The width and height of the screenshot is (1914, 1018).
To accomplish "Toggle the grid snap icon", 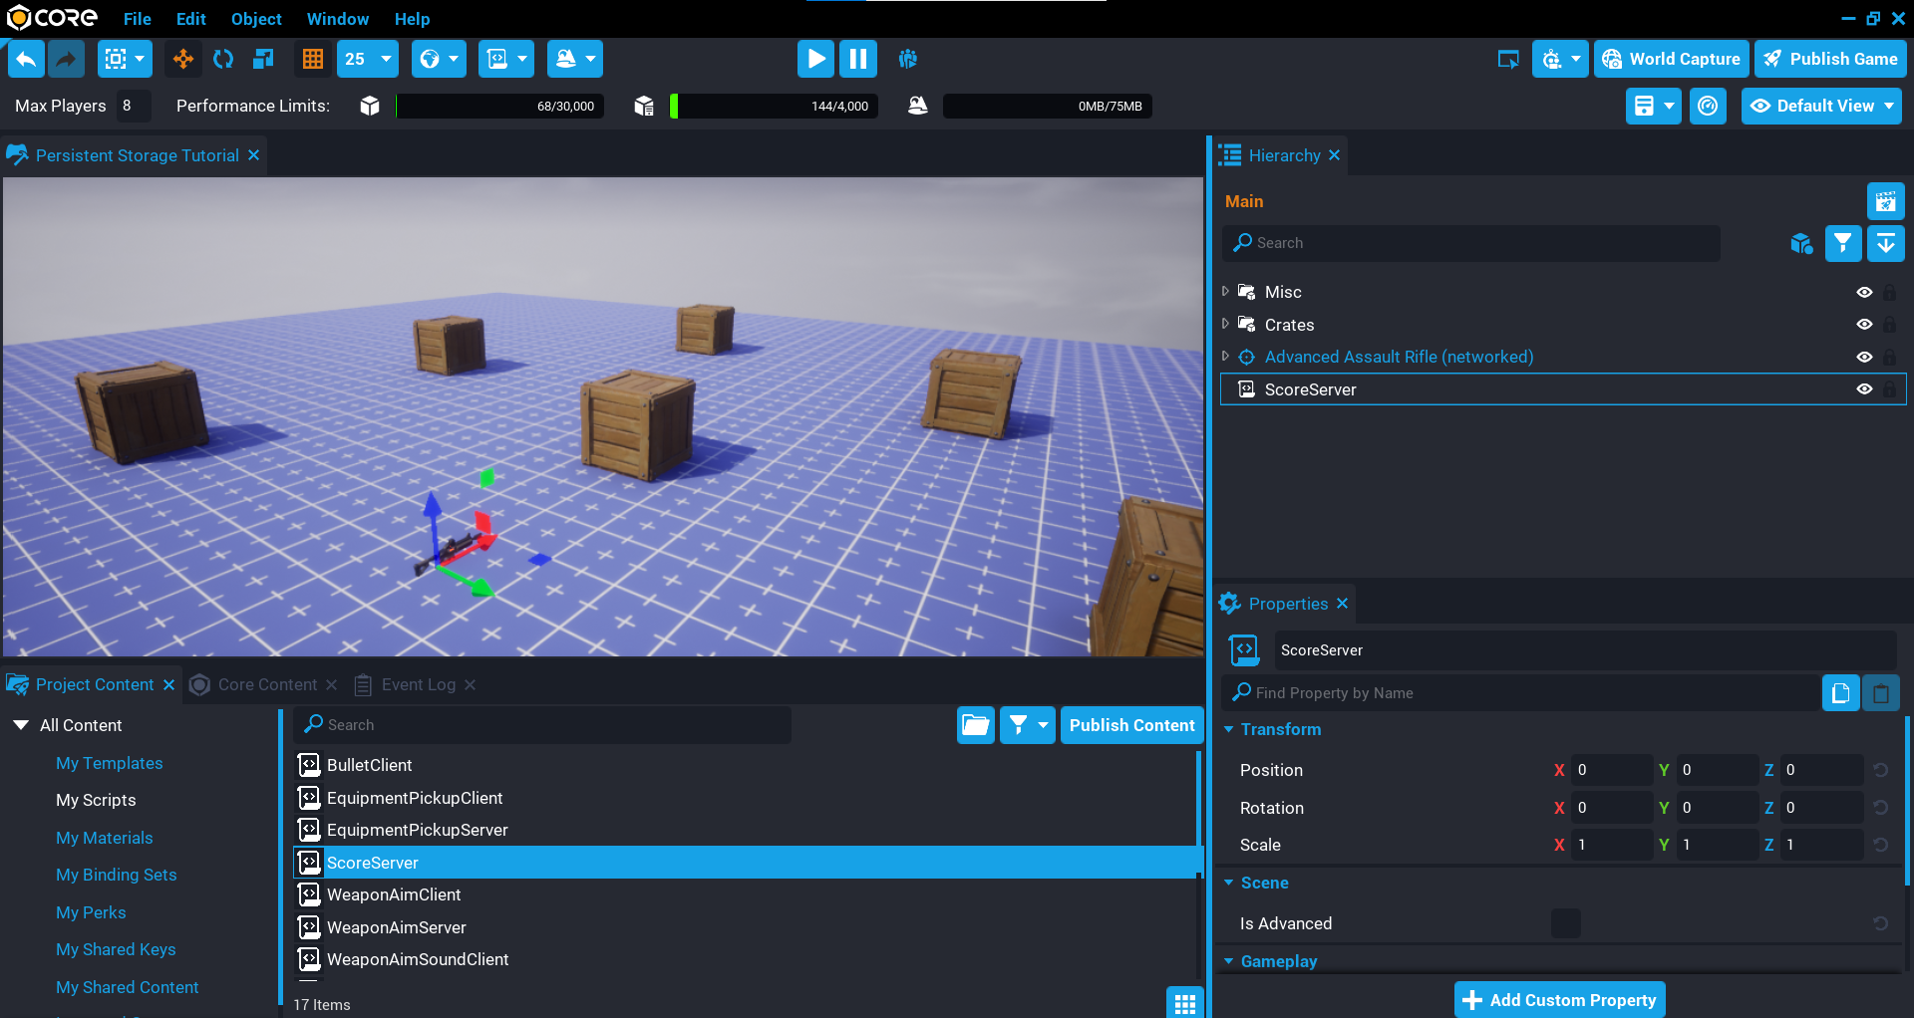I will click(x=313, y=60).
